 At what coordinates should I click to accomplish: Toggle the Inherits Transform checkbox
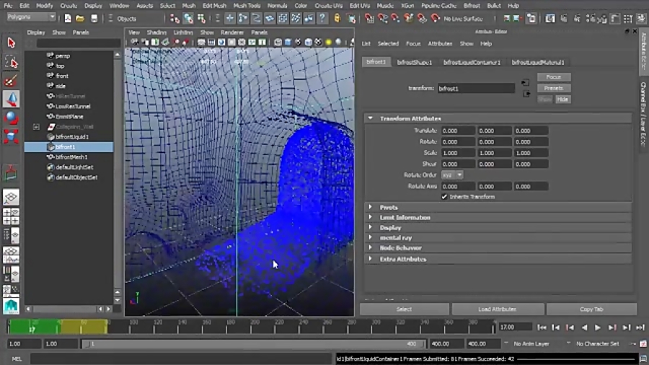point(444,196)
